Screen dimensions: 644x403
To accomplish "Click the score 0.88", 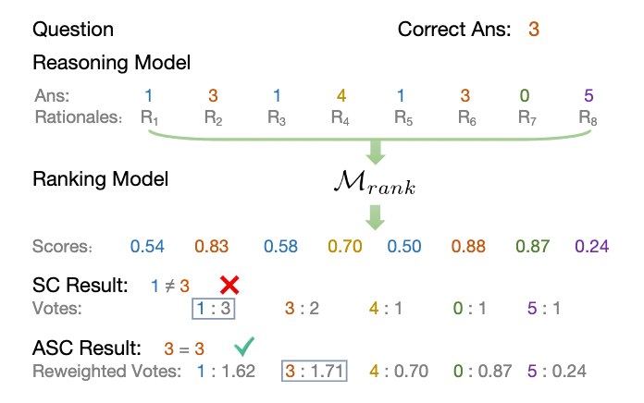I will 466,247.
